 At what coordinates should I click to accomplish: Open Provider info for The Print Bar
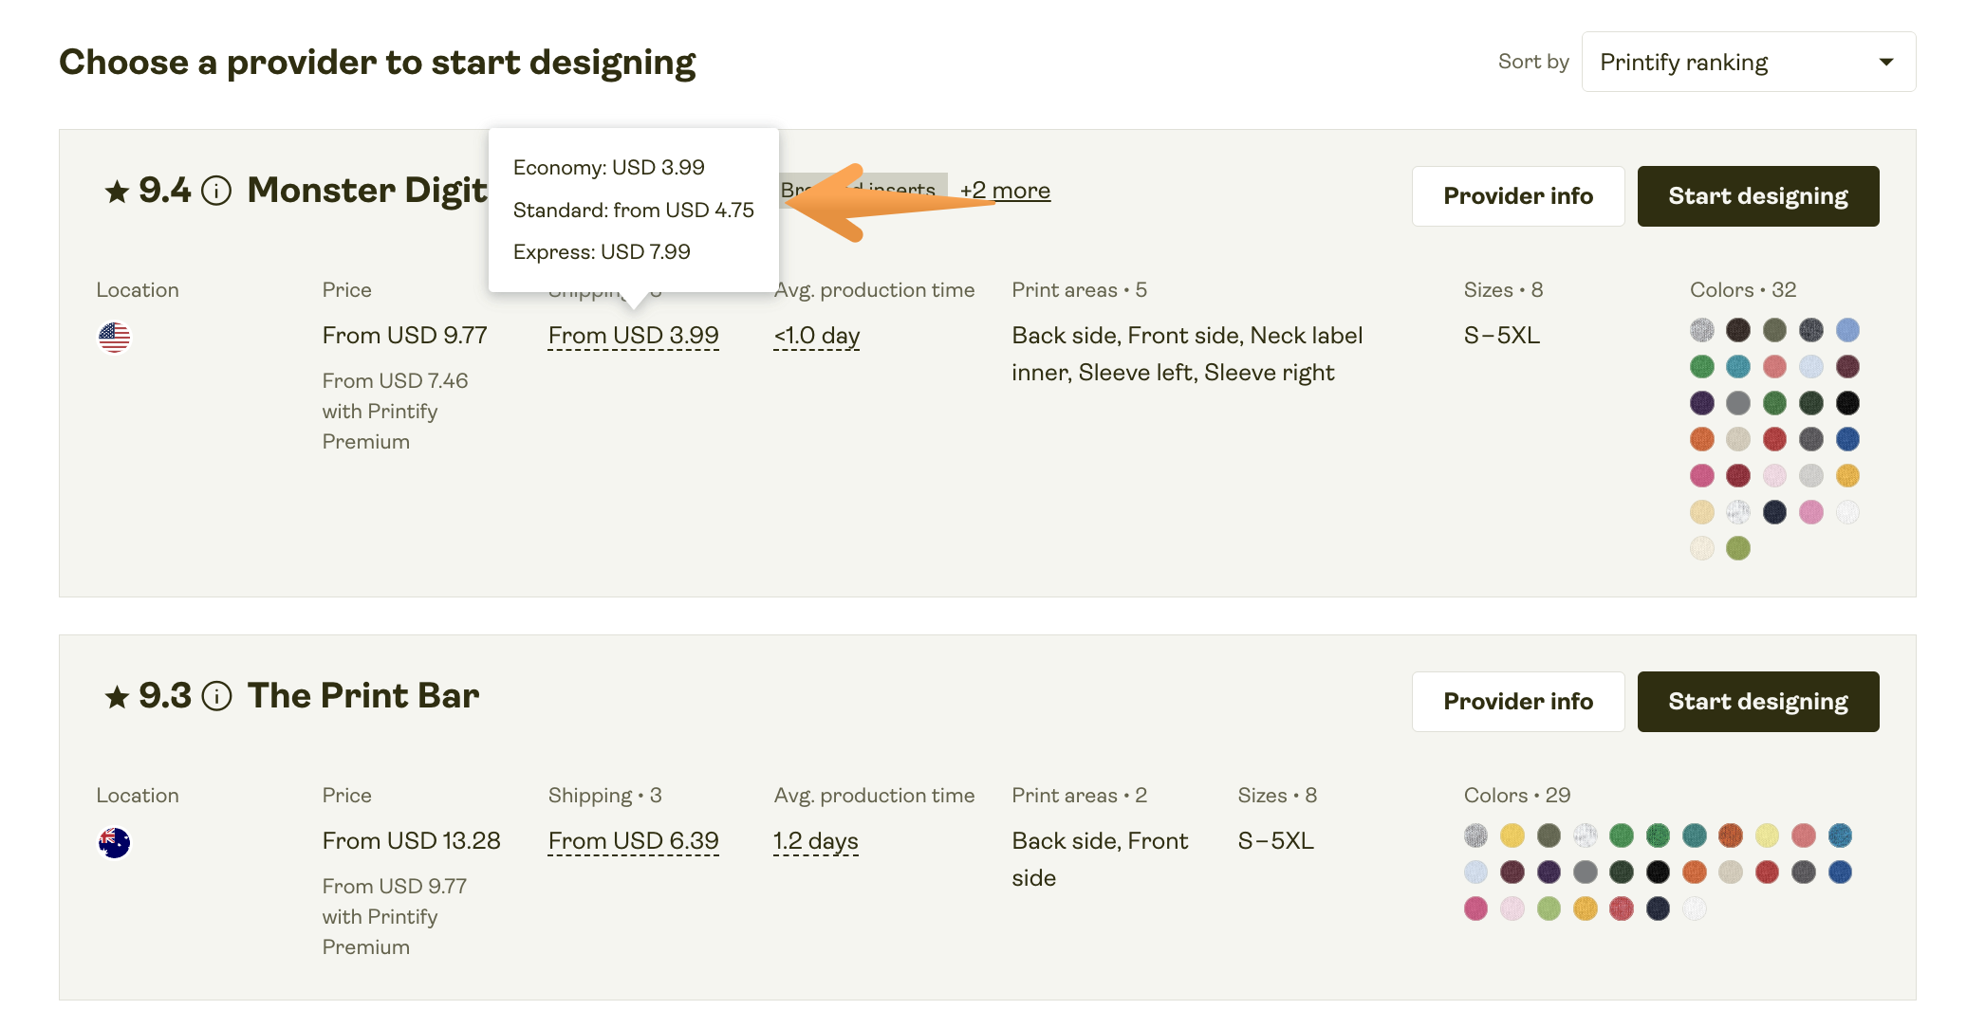tap(1518, 702)
